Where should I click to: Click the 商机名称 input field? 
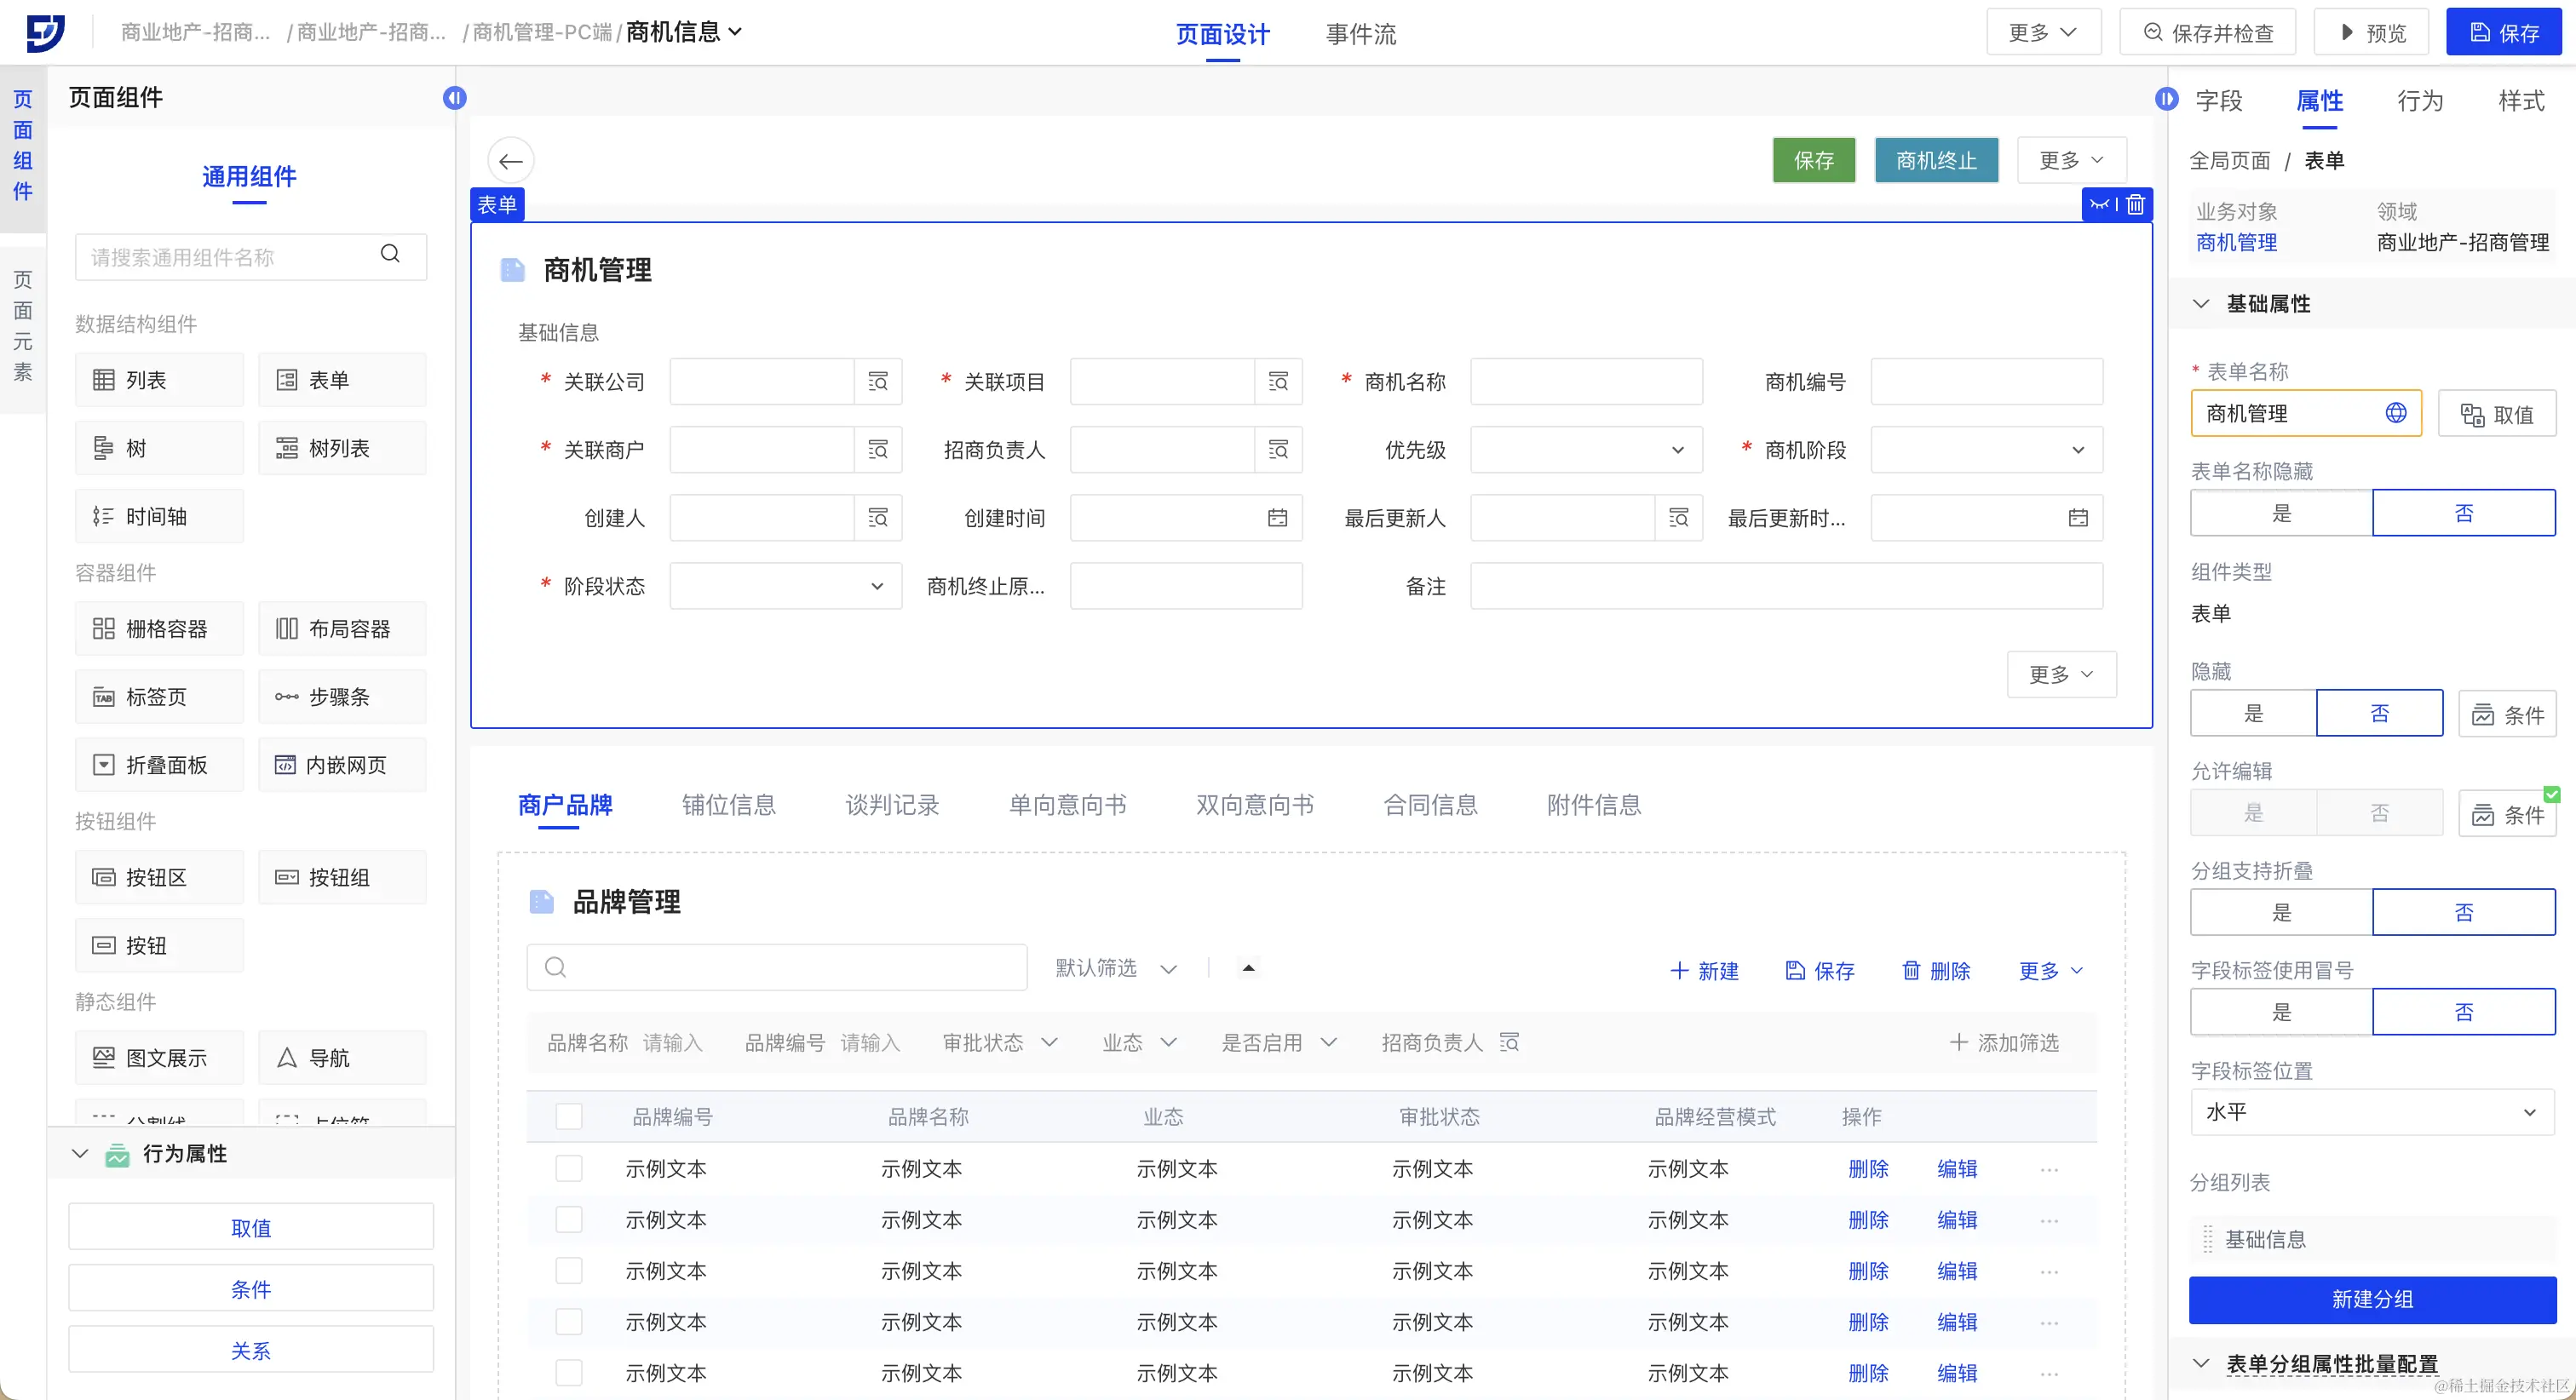(1586, 382)
